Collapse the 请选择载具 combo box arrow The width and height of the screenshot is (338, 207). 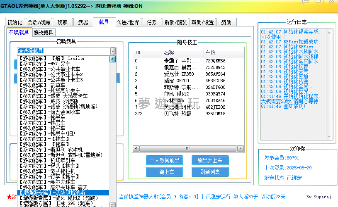coord(113,51)
